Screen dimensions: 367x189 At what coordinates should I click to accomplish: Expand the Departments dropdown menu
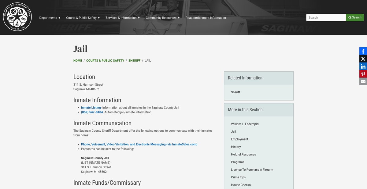point(50,18)
